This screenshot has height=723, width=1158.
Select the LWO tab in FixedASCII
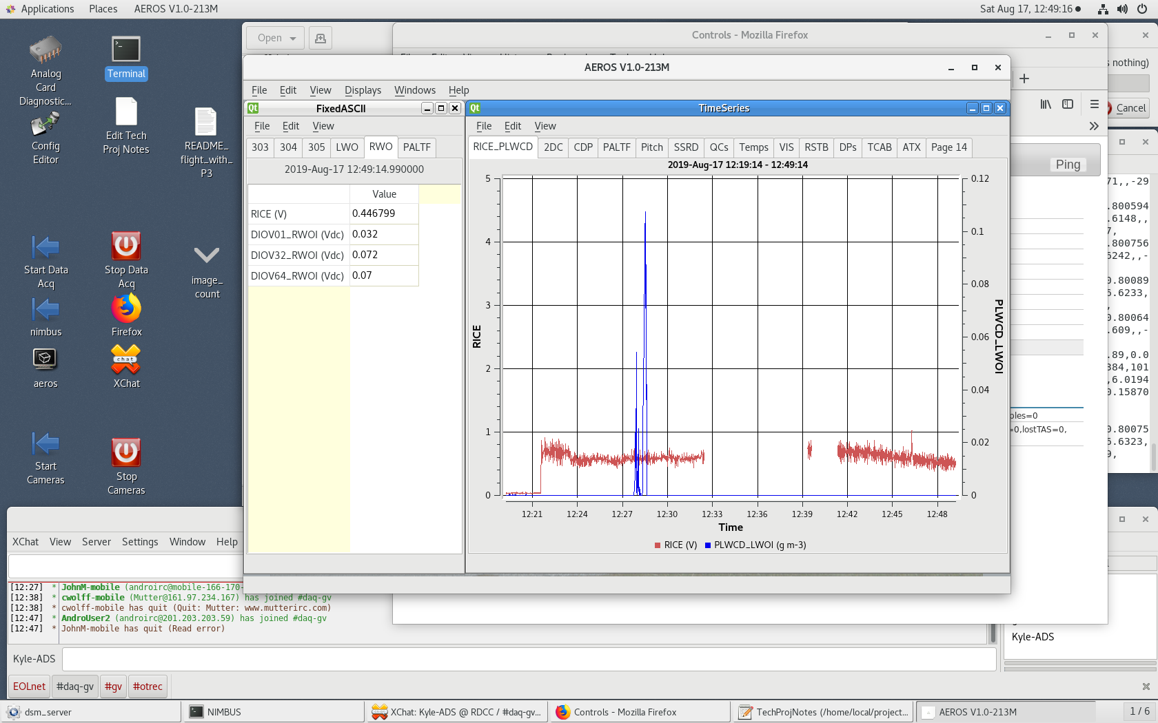[x=347, y=147]
